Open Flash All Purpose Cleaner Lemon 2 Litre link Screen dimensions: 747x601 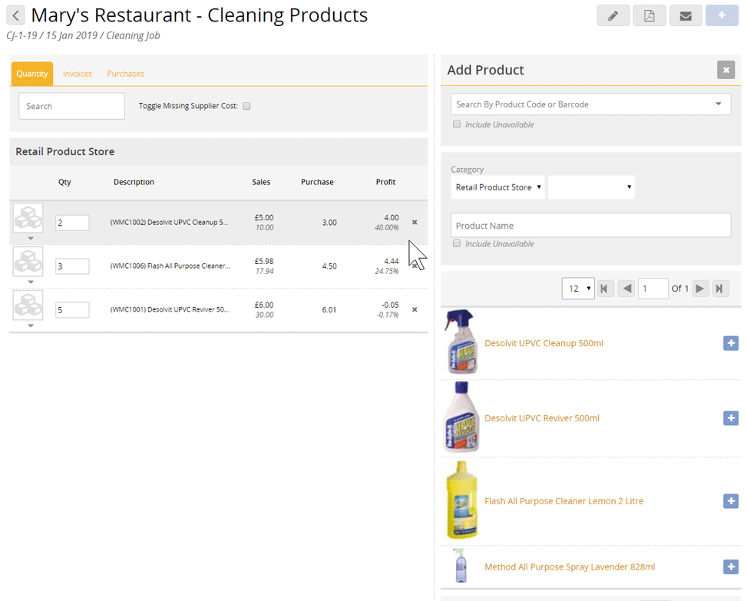tap(564, 501)
